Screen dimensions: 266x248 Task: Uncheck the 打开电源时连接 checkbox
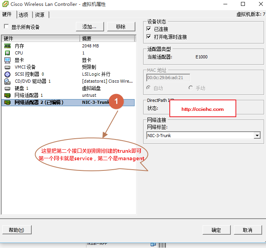tap(149, 36)
